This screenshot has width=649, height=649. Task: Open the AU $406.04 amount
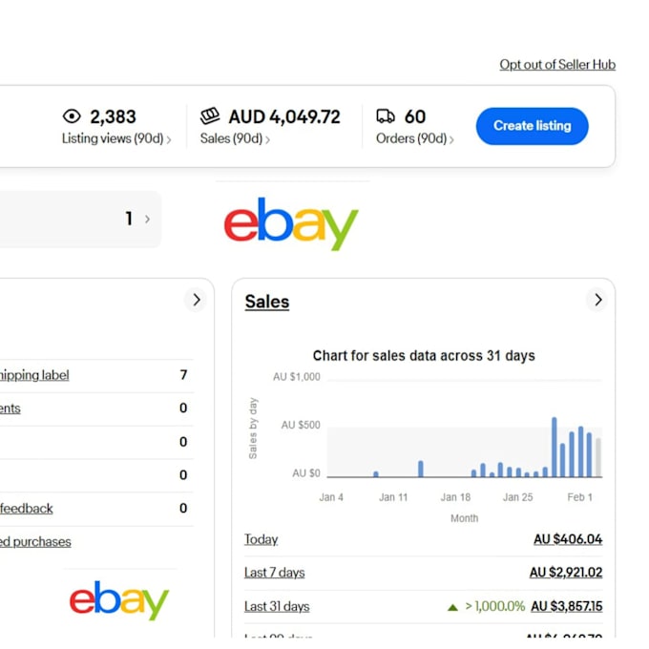568,539
